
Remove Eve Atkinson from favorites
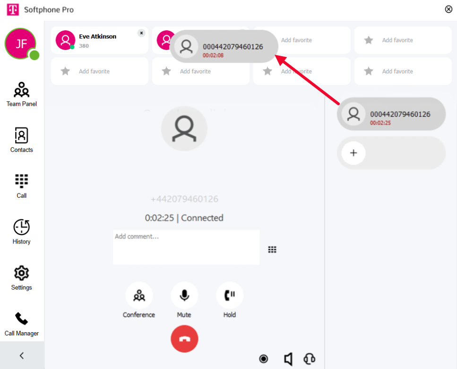pyautogui.click(x=141, y=33)
